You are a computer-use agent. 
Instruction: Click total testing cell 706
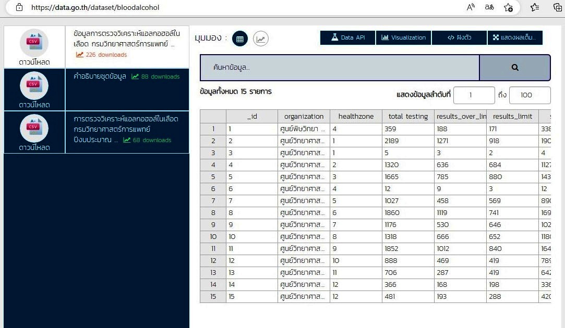408,273
